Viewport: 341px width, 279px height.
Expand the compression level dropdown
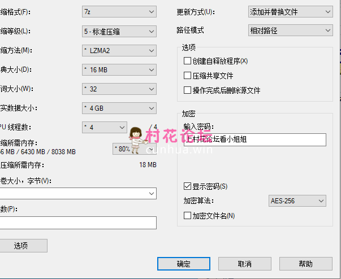pyautogui.click(x=118, y=31)
